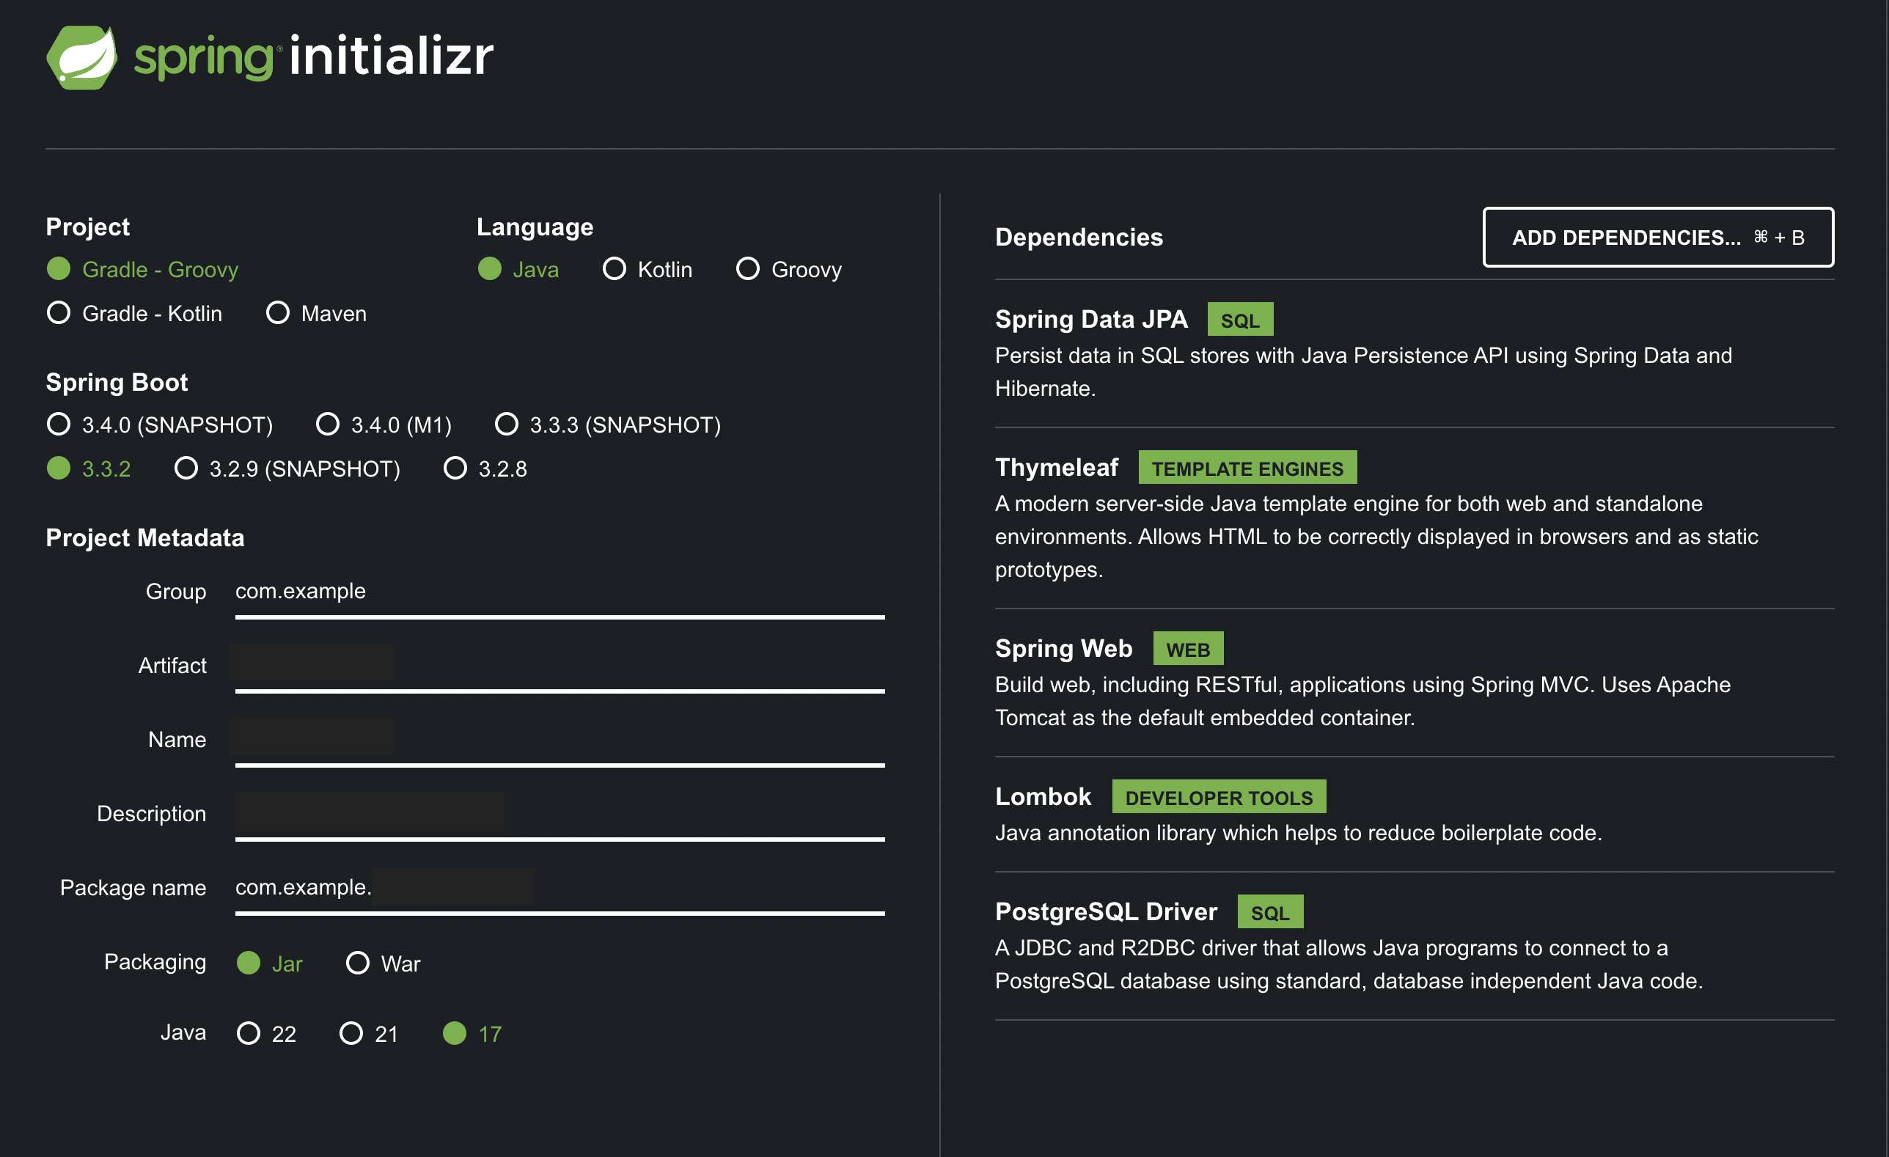The image size is (1889, 1157).
Task: Select Java version 21
Action: (x=369, y=1034)
